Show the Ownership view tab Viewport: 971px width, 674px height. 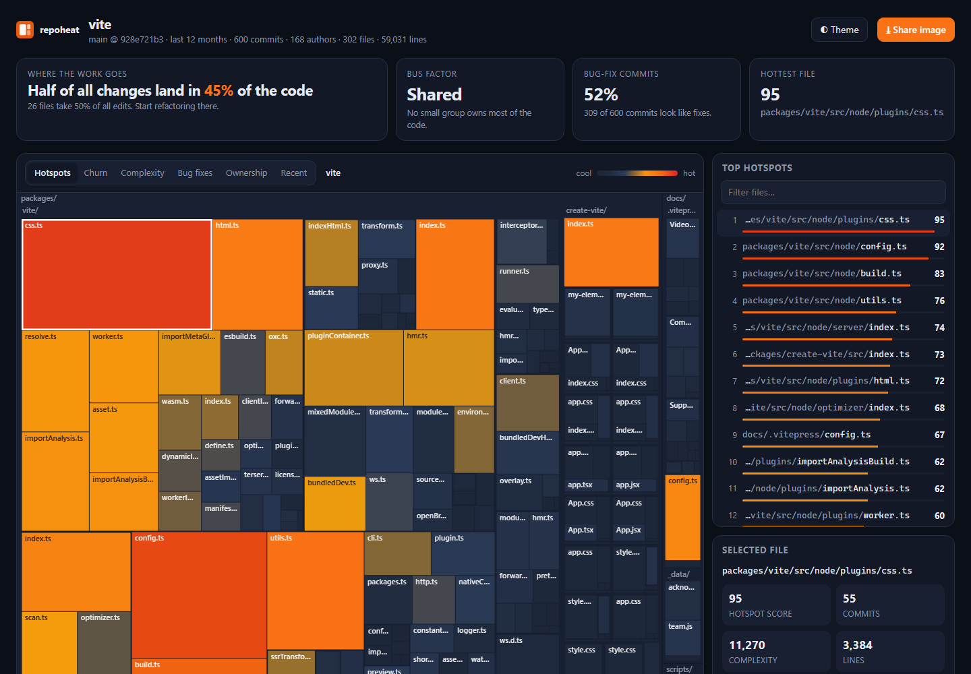pyautogui.click(x=246, y=173)
